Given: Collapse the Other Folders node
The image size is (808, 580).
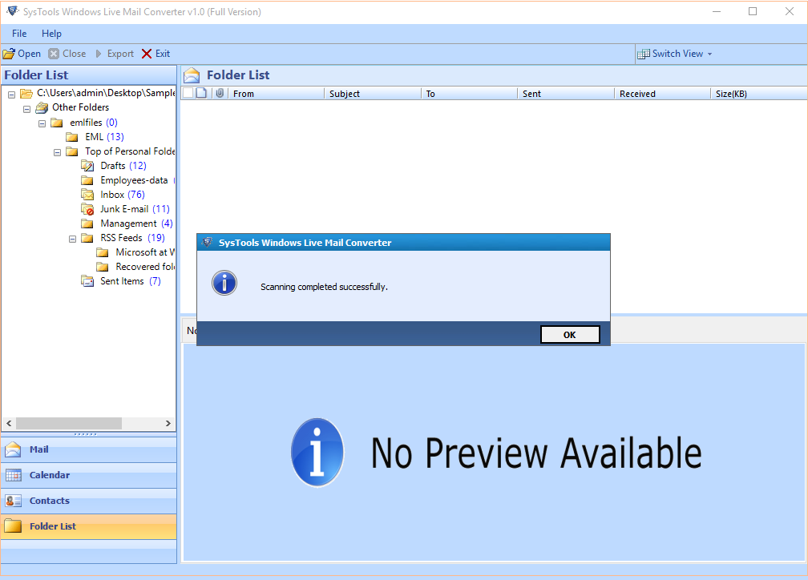Looking at the screenshot, I should (x=26, y=109).
